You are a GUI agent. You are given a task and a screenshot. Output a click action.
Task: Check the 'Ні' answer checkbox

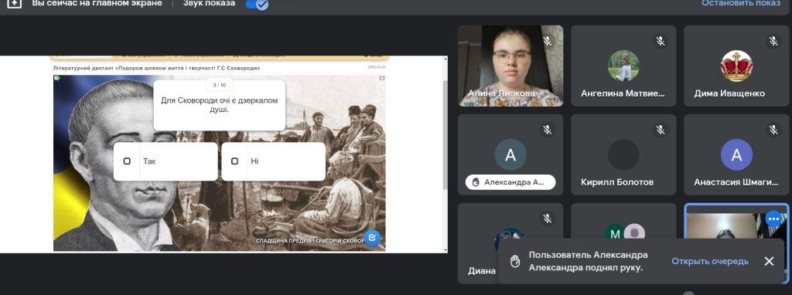point(234,161)
